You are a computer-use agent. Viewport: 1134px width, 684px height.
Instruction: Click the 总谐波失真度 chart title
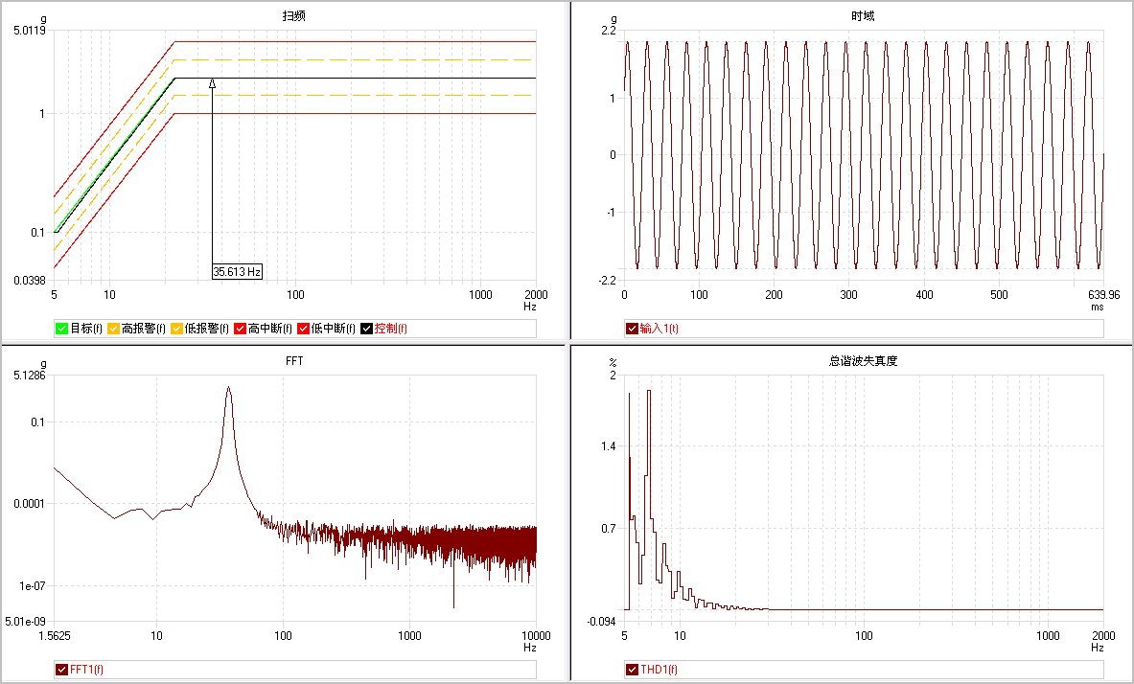(863, 361)
